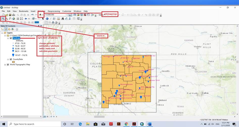This screenshot has width=239, height=127.
Task: Open the File menu
Action: pos(3,11)
